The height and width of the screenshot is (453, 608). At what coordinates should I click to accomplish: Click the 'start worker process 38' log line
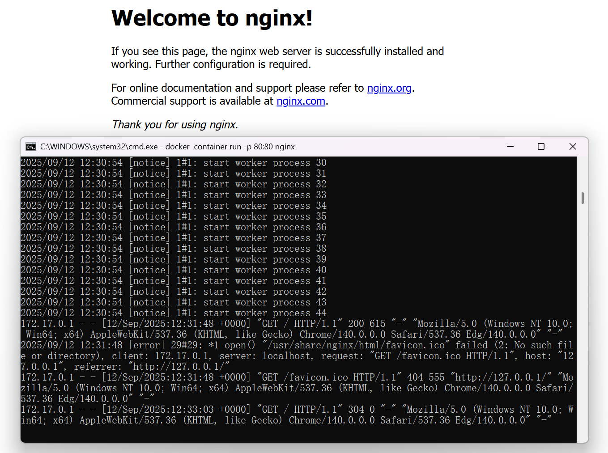coord(174,248)
